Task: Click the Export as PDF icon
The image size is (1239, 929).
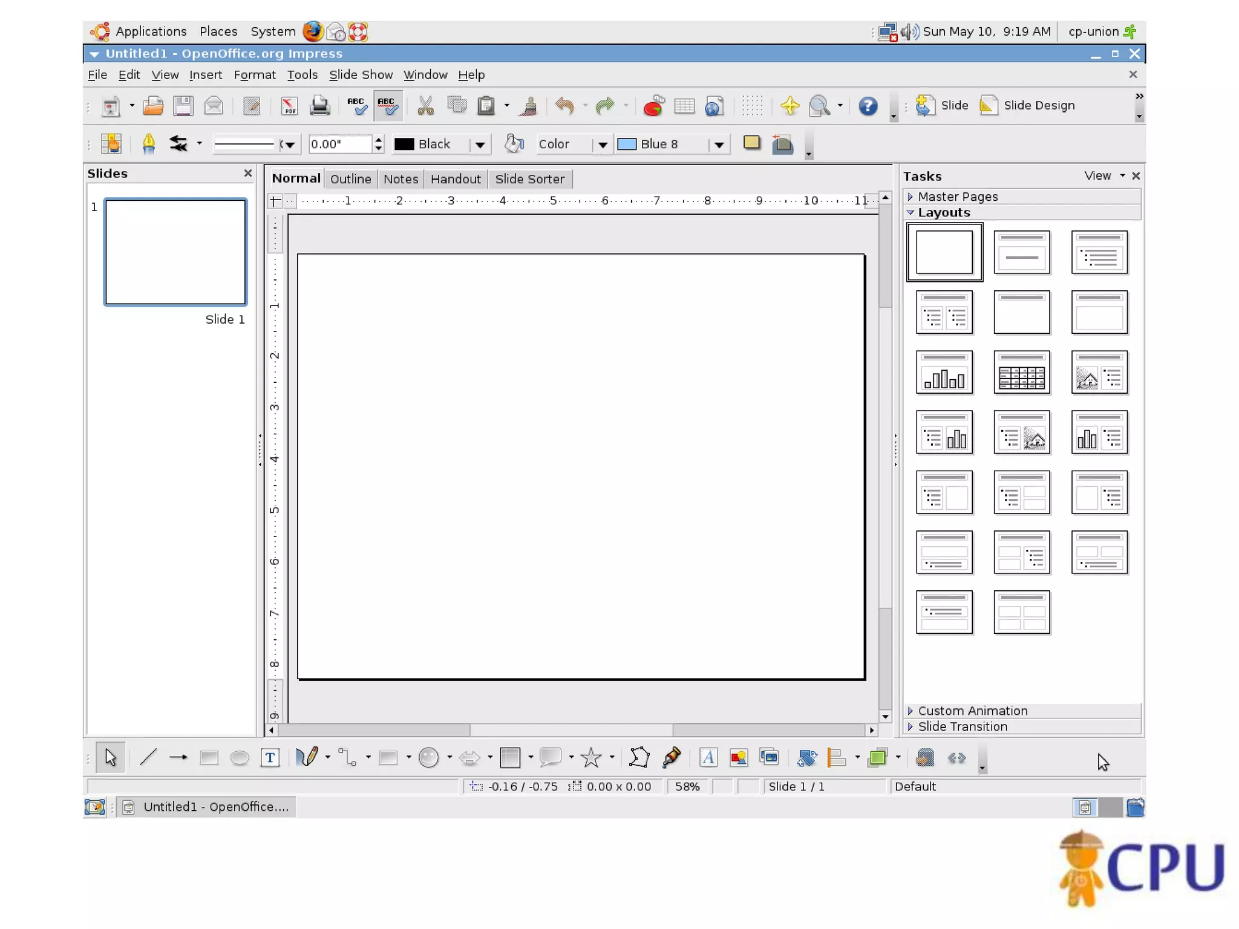Action: [289, 106]
